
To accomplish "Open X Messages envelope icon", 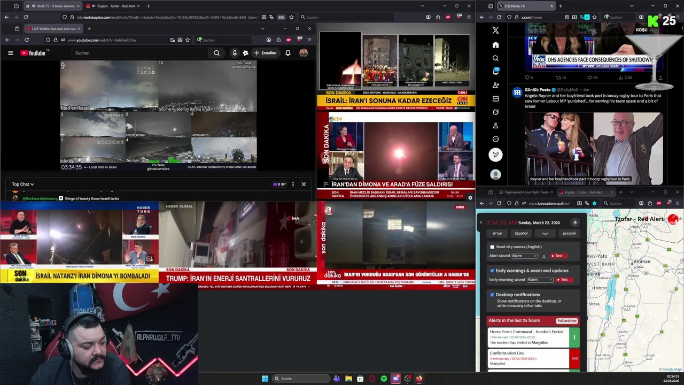I will click(495, 98).
